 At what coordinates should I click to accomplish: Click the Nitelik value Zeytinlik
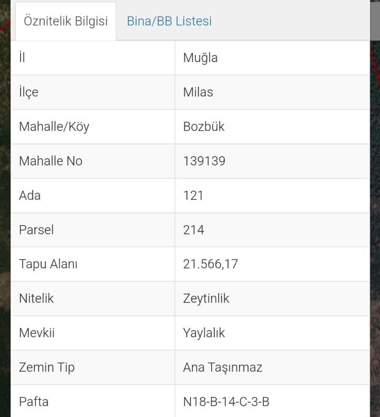click(x=206, y=299)
